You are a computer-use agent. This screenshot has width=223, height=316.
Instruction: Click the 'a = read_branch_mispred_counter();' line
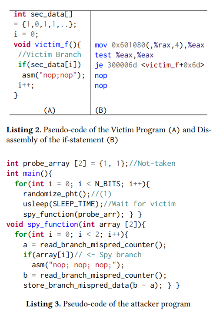(x=95, y=245)
